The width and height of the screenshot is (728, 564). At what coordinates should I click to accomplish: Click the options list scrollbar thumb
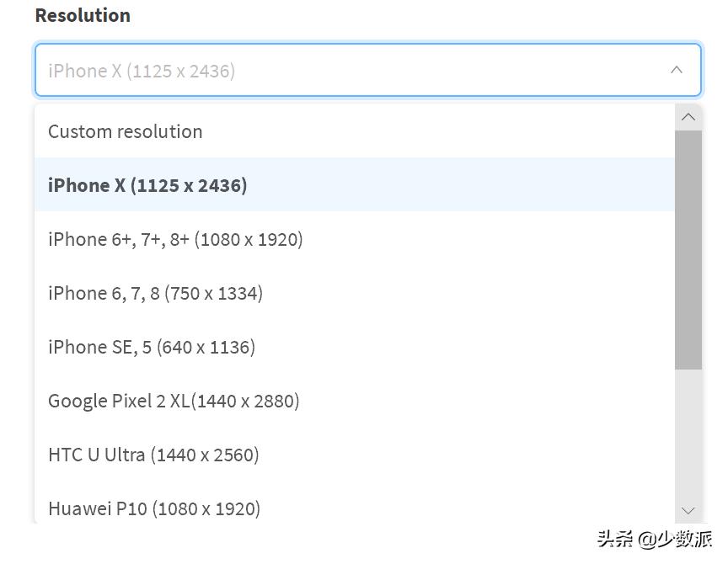[x=688, y=248]
